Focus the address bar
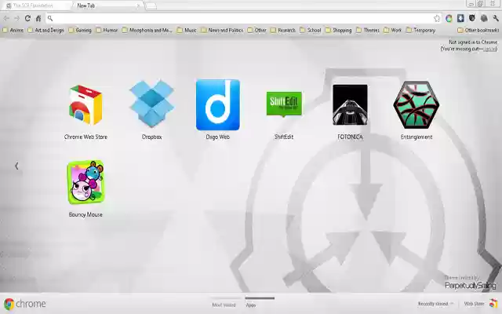502x314 pixels. pyautogui.click(x=243, y=18)
